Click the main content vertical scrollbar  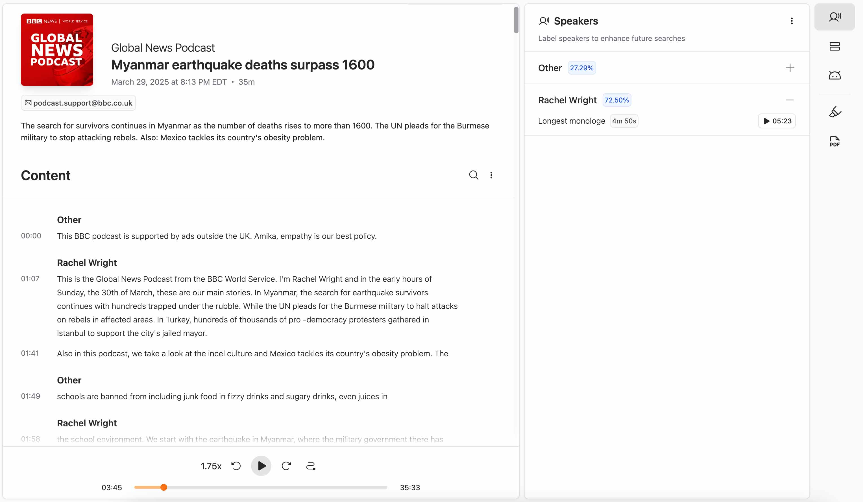tap(516, 20)
